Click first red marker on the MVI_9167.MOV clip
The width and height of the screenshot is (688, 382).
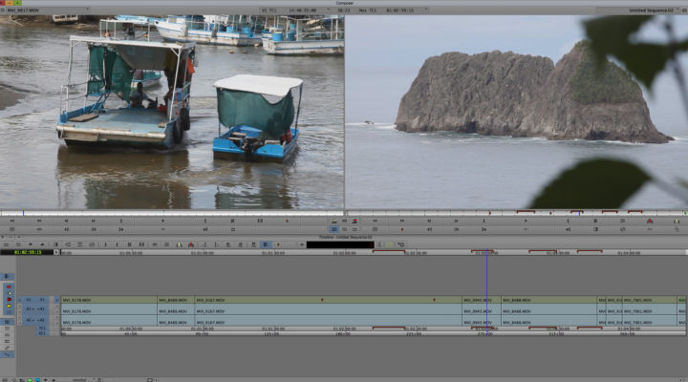322,300
